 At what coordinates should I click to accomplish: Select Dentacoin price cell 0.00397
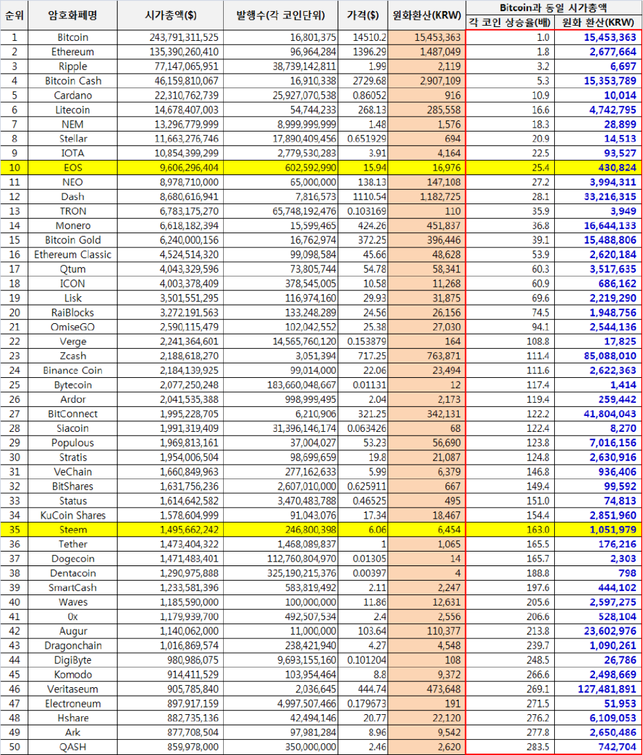[x=363, y=573]
